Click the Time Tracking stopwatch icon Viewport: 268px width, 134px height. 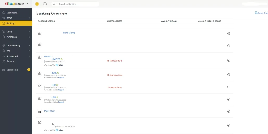click(4, 45)
